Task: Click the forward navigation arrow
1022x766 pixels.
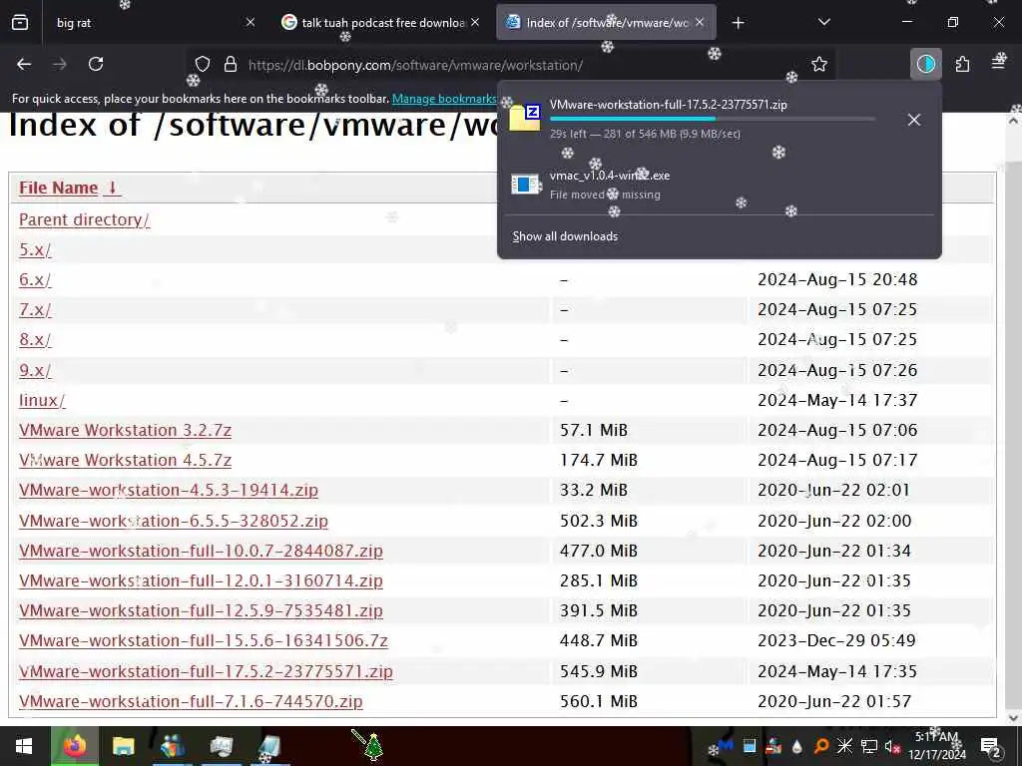Action: 60,64
